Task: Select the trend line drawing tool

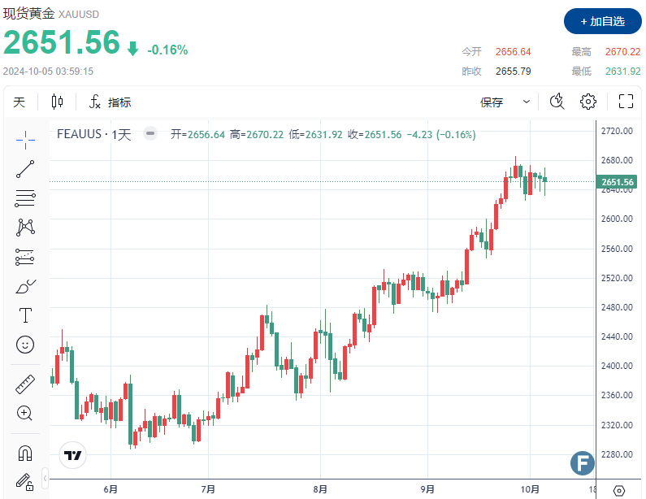Action: [x=25, y=169]
